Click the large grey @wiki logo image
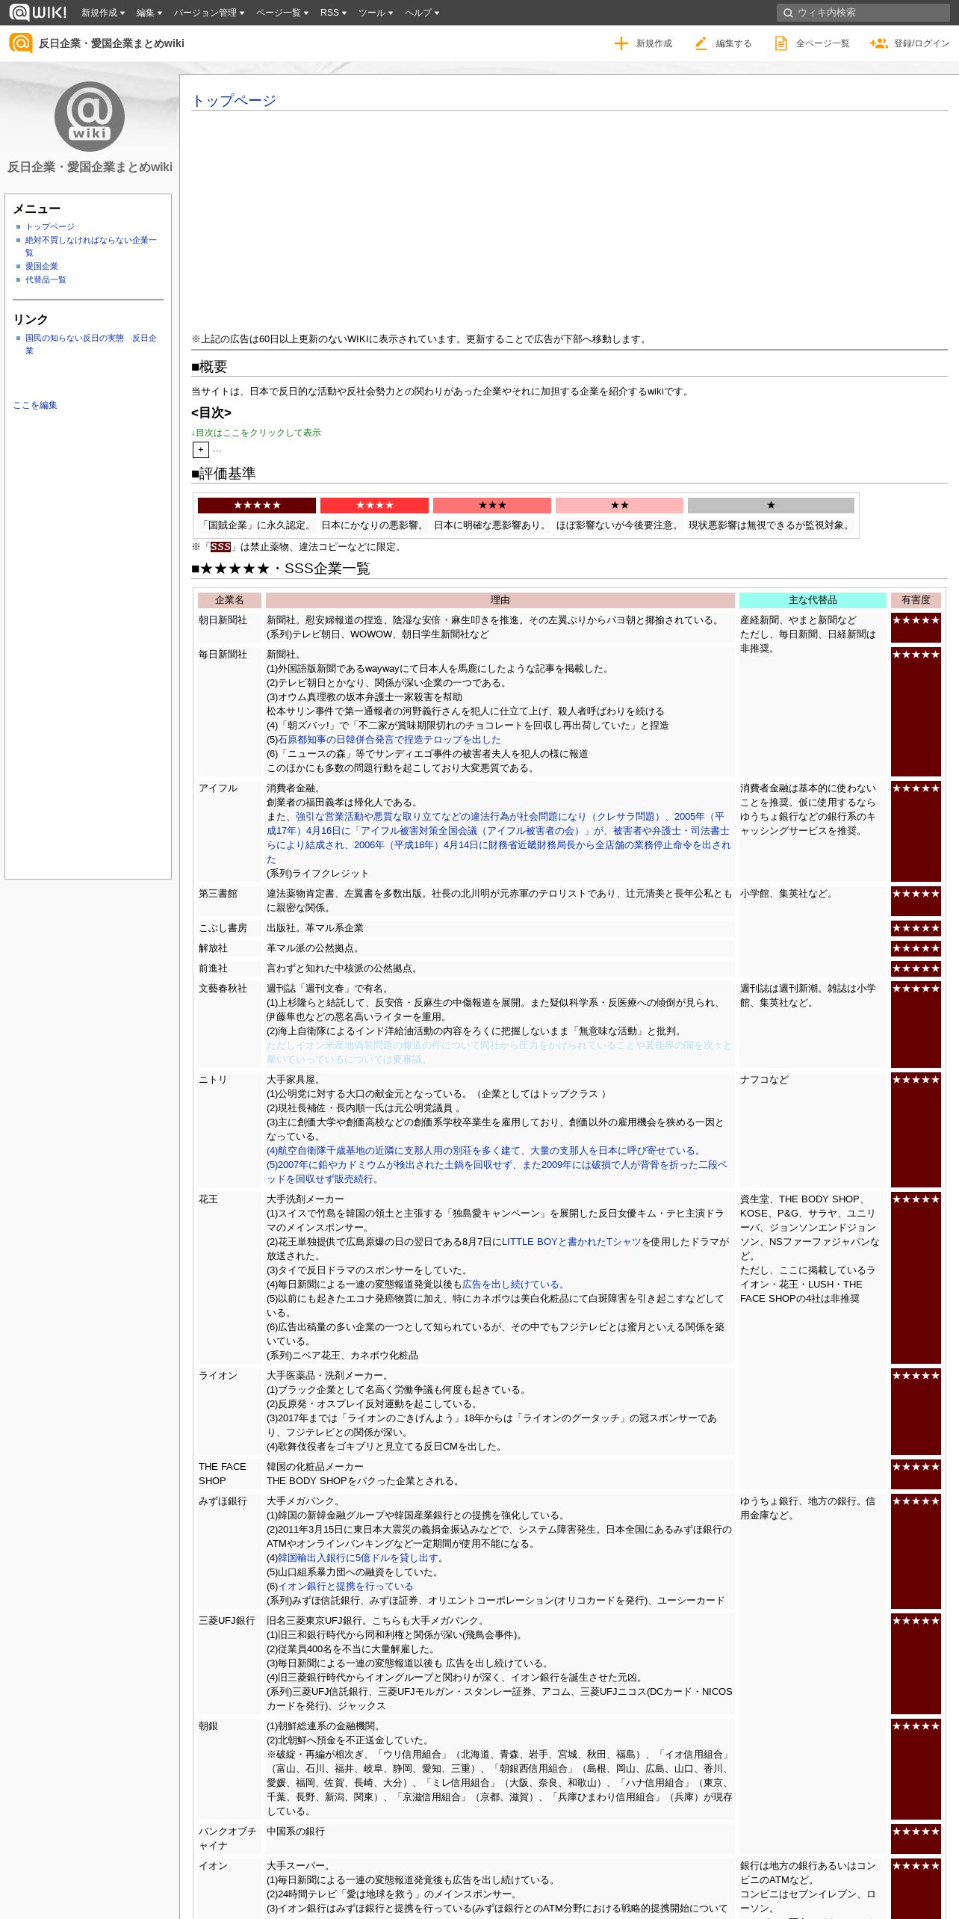The image size is (959, 1919). point(90,117)
